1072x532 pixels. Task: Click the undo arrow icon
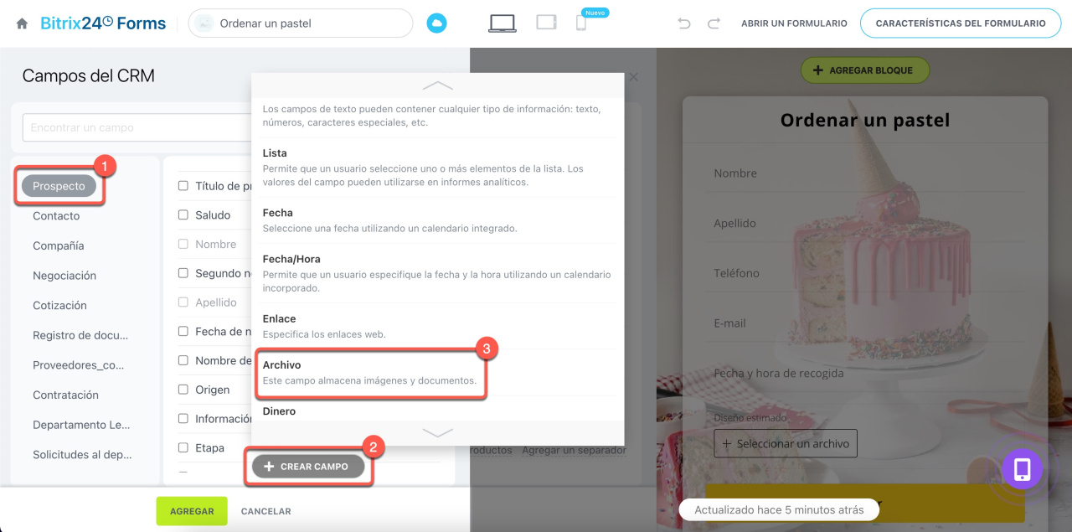pyautogui.click(x=684, y=23)
